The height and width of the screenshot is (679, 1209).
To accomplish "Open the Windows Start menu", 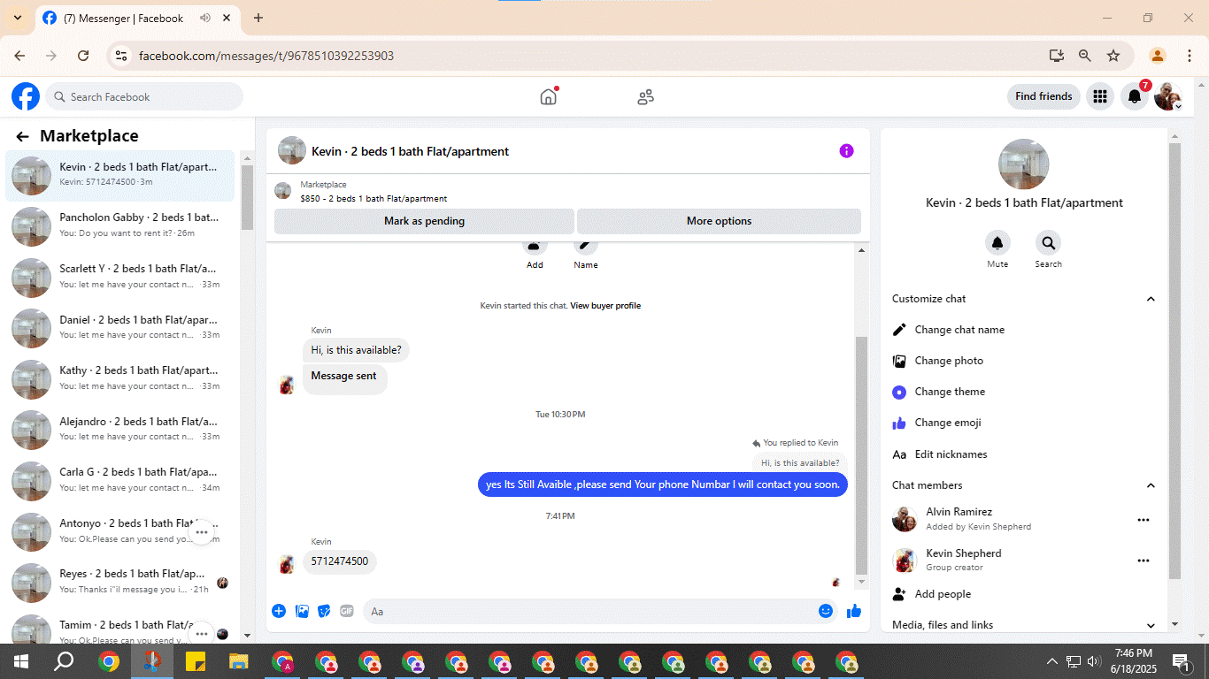I will click(x=21, y=661).
